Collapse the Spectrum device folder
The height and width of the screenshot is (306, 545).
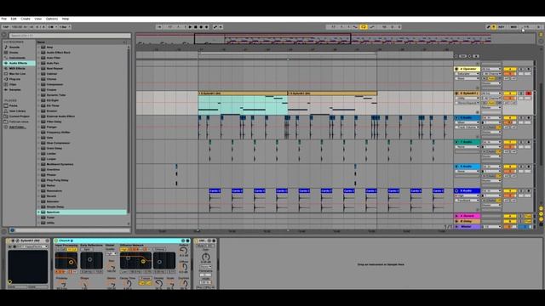(38, 212)
